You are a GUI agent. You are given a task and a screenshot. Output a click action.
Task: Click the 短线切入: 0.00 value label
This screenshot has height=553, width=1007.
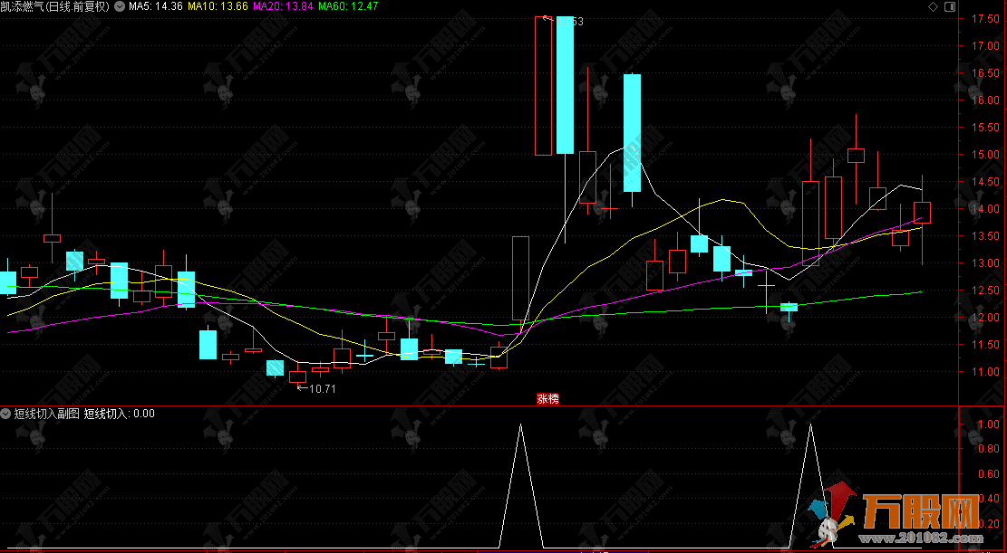[x=120, y=414]
